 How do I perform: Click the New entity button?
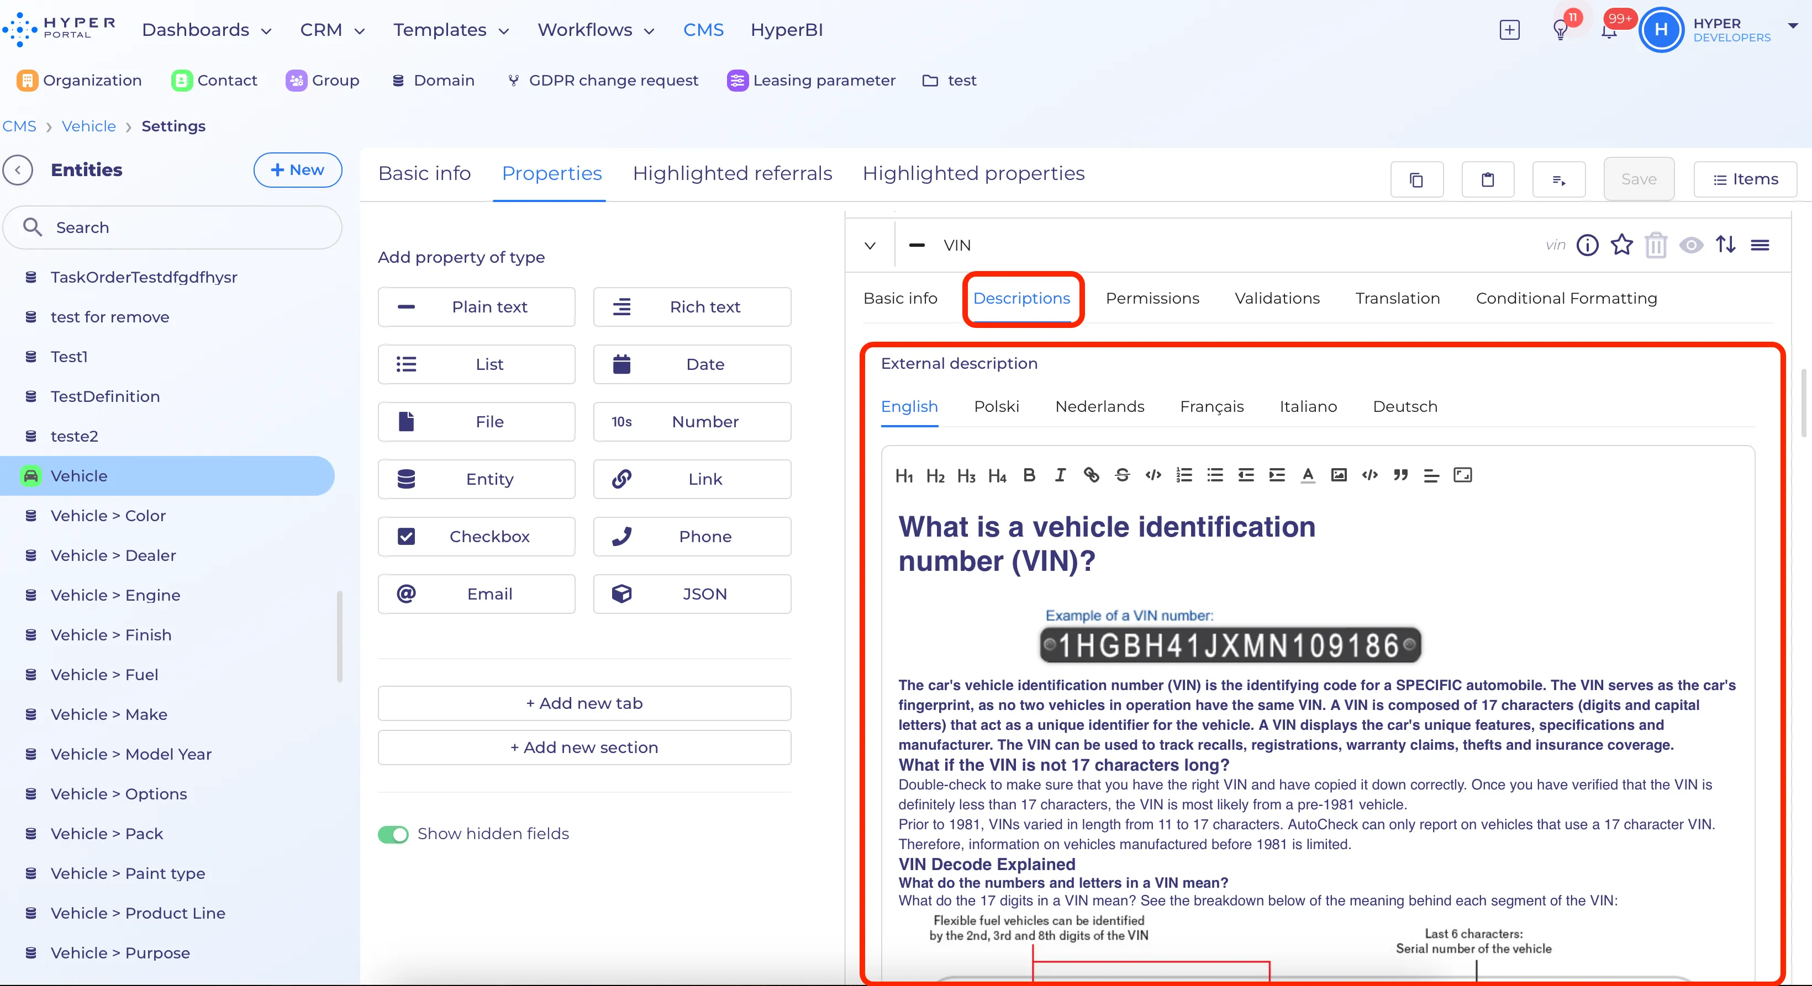click(298, 170)
